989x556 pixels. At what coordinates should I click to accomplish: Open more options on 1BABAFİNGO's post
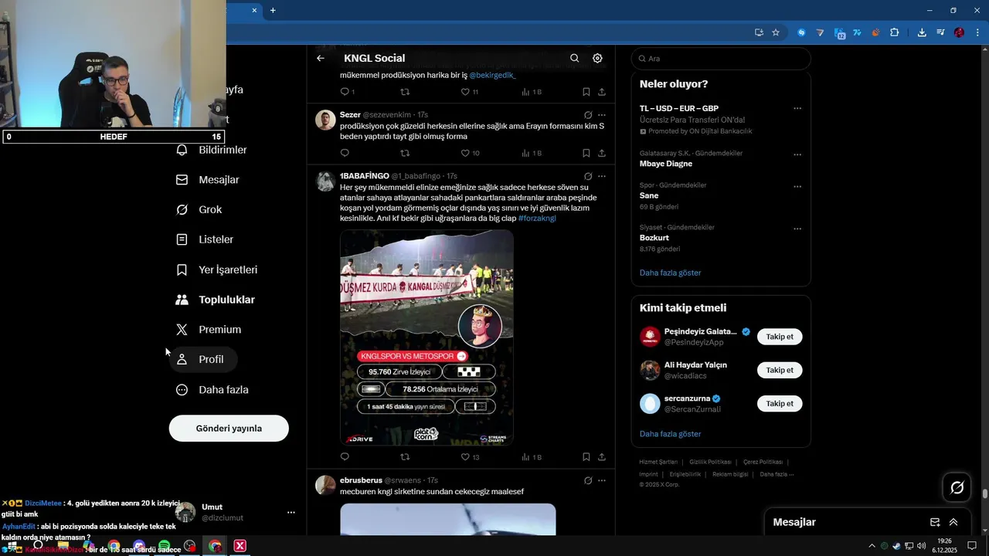click(x=602, y=176)
